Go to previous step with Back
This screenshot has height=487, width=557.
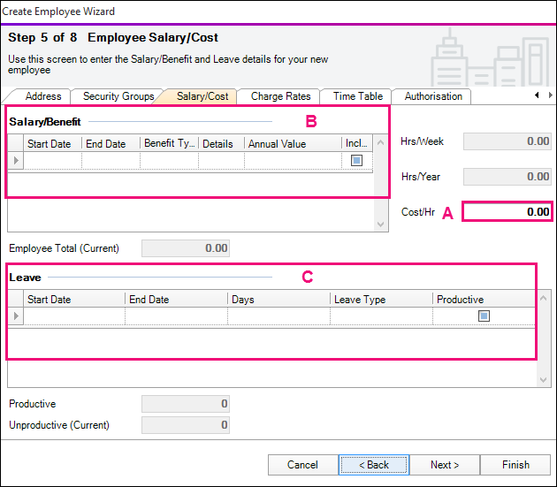pyautogui.click(x=373, y=465)
